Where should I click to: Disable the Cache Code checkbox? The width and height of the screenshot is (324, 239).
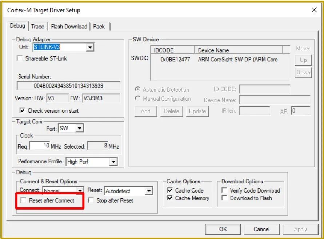pos(170,190)
